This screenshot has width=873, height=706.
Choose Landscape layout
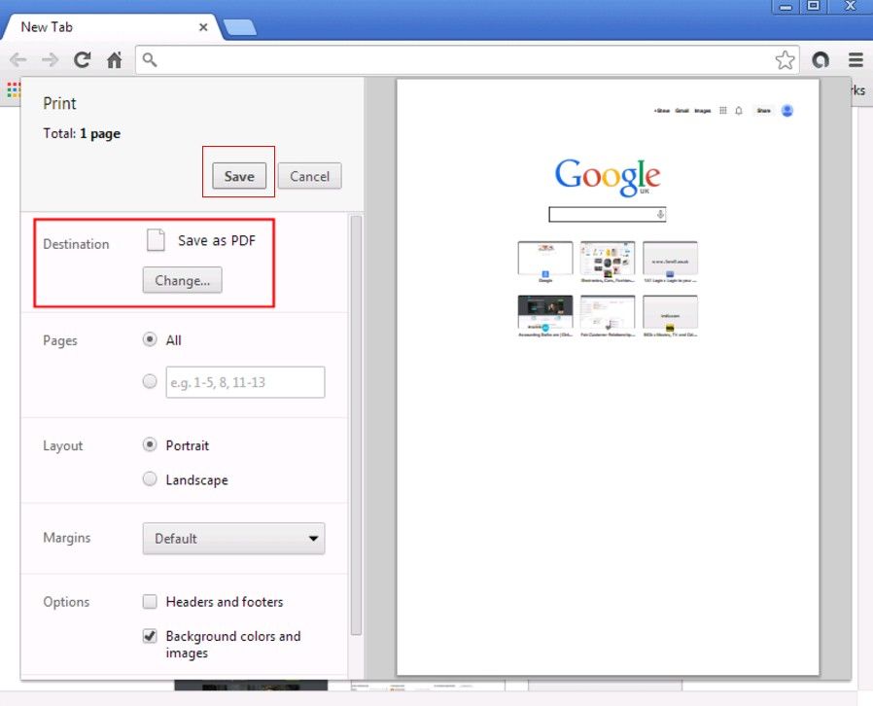click(x=149, y=478)
